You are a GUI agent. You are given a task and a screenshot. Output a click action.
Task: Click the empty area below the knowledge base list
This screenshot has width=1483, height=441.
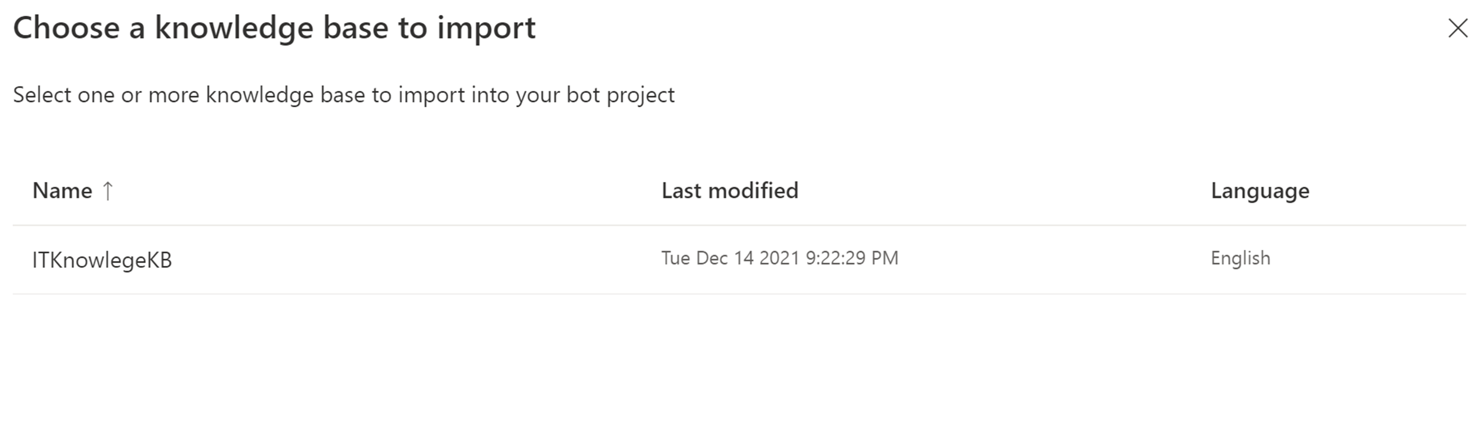coord(737,368)
